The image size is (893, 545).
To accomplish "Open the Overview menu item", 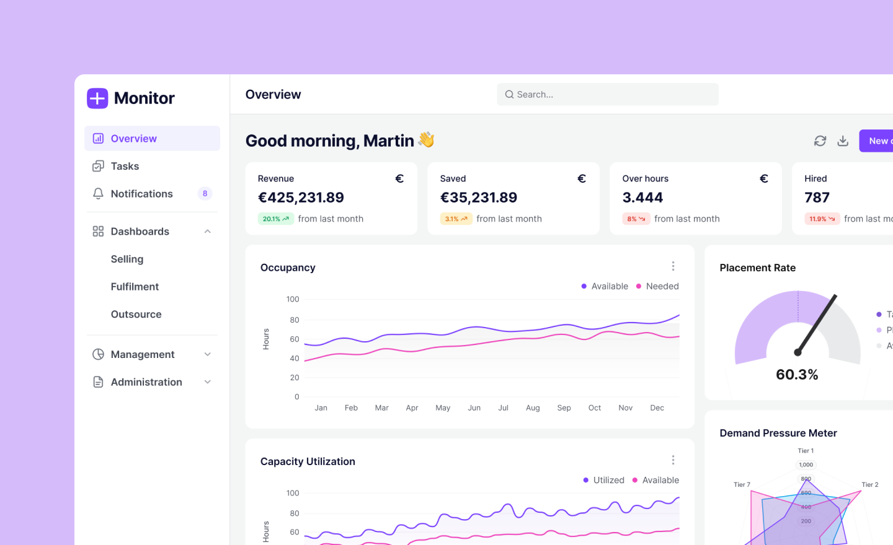I will coord(152,138).
